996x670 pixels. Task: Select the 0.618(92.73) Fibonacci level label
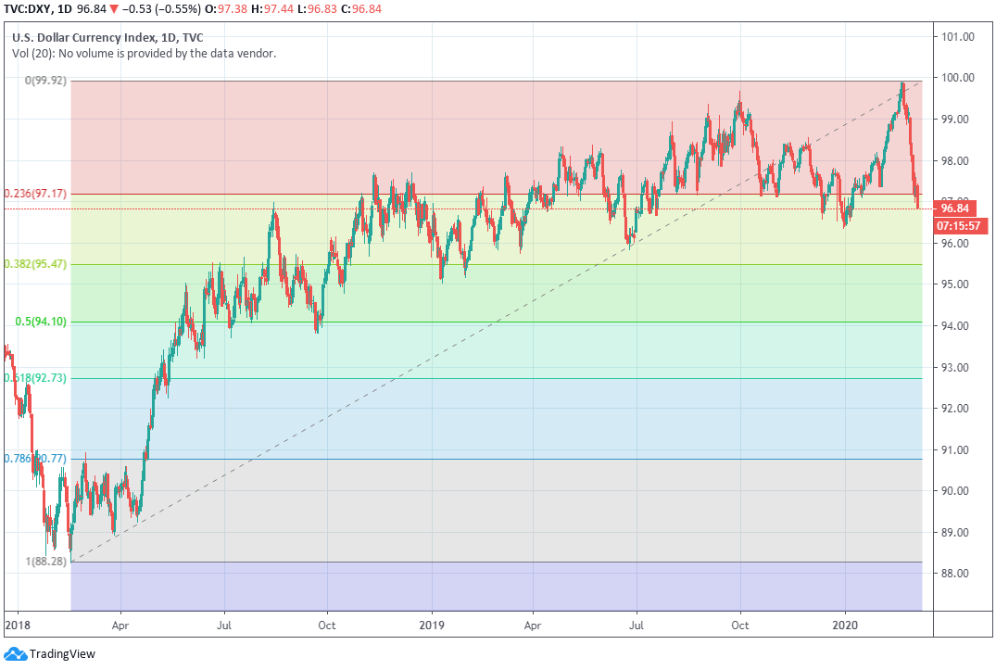(36, 378)
